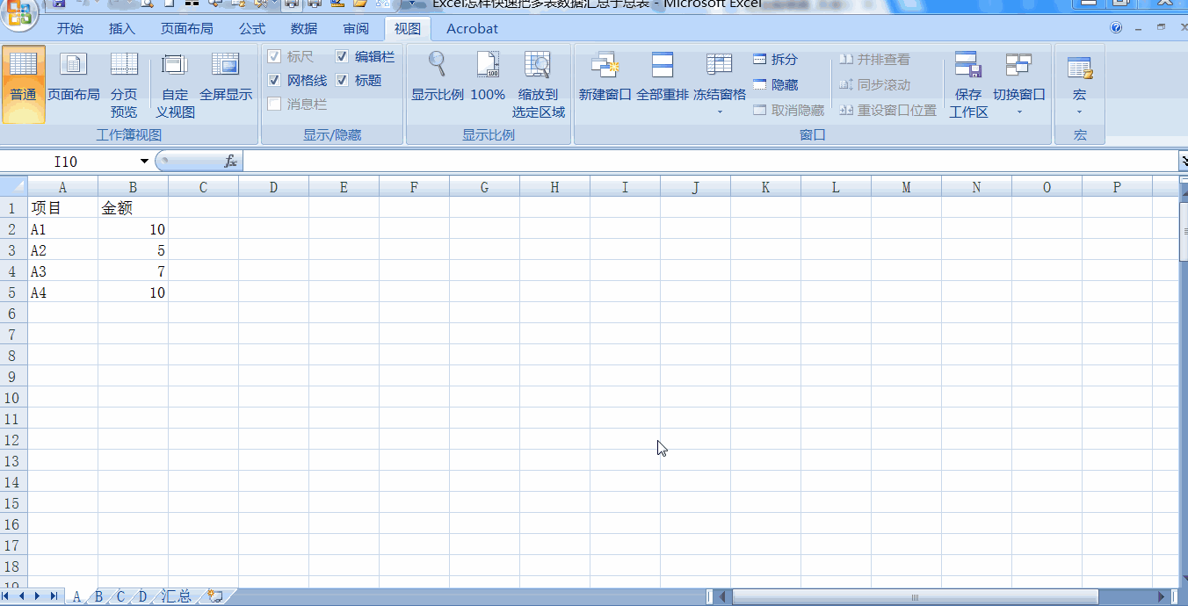Switch to Normal (普通) workbook view
Viewport: 1188px width, 606px height.
[x=23, y=84]
